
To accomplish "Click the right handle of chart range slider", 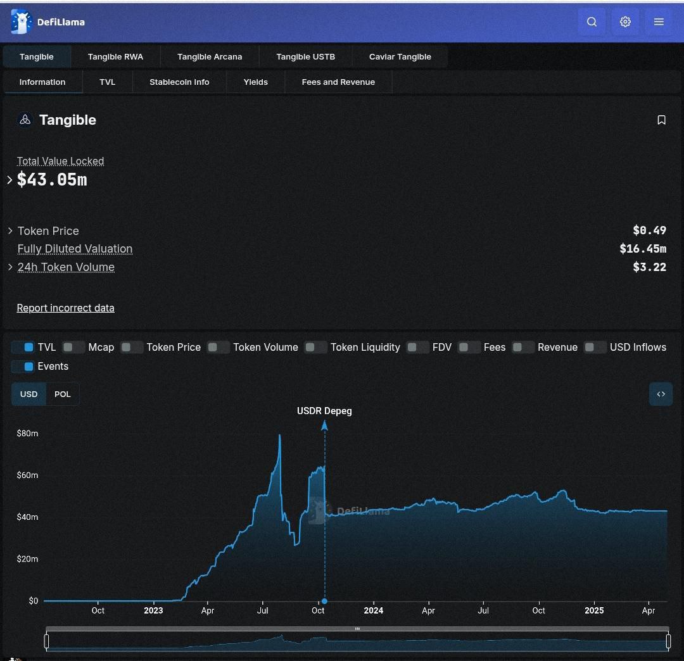I will (668, 641).
